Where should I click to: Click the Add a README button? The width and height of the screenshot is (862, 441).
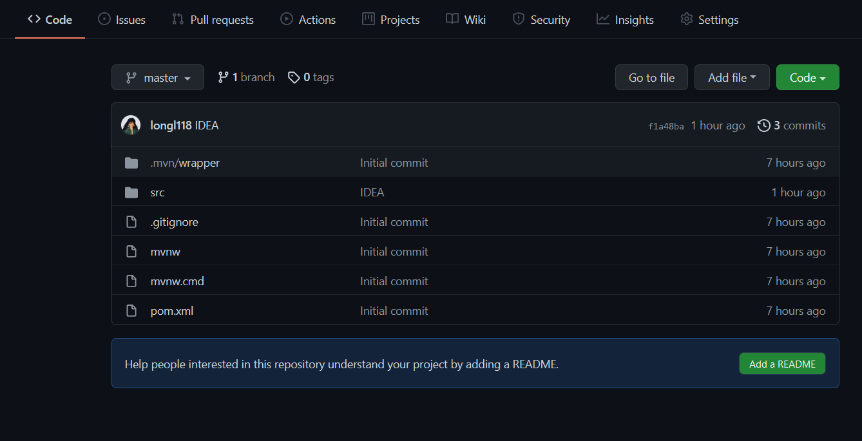click(x=782, y=364)
